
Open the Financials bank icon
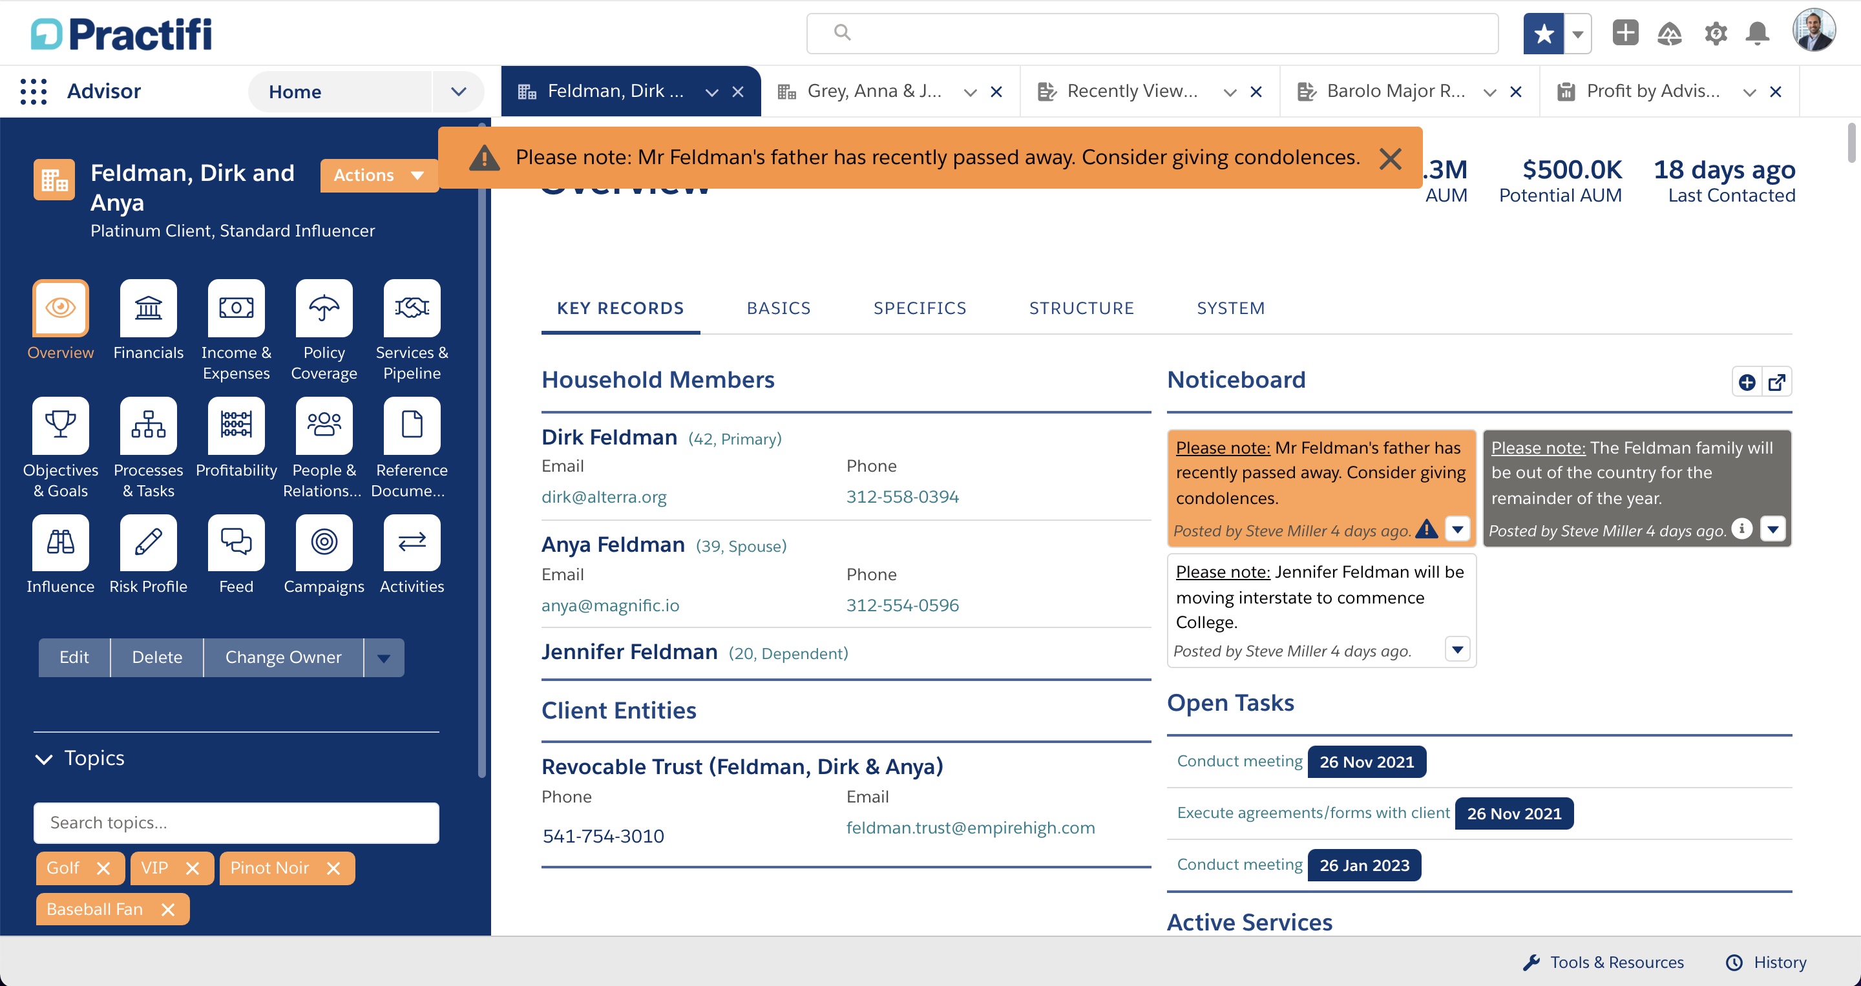pyautogui.click(x=148, y=308)
